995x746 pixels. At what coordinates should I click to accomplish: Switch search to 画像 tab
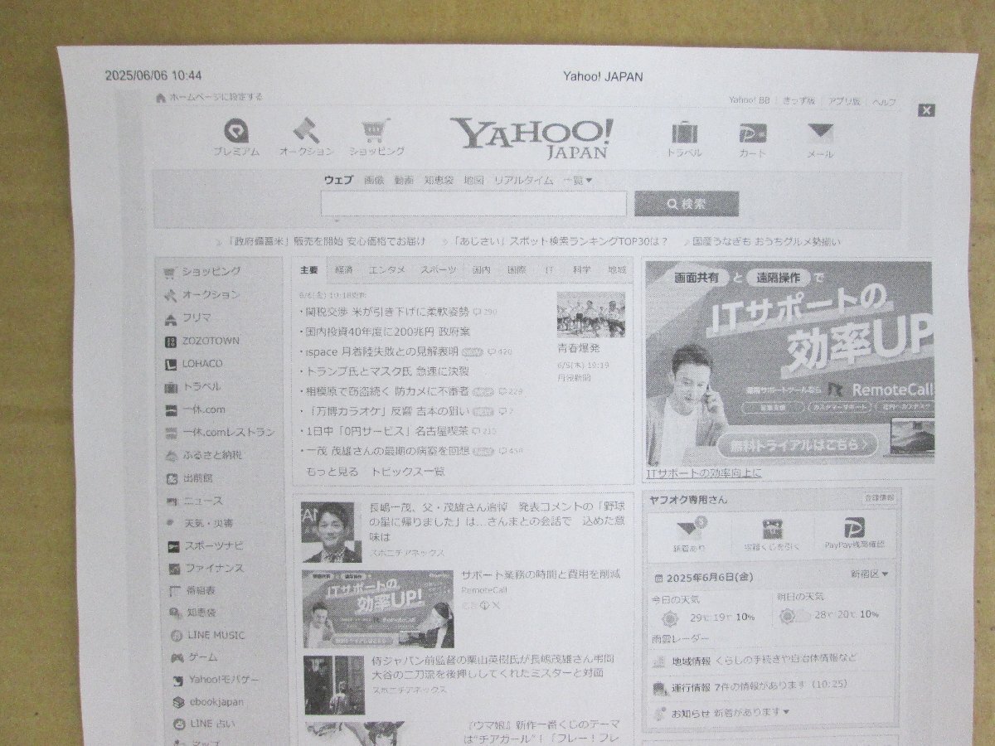(x=374, y=180)
